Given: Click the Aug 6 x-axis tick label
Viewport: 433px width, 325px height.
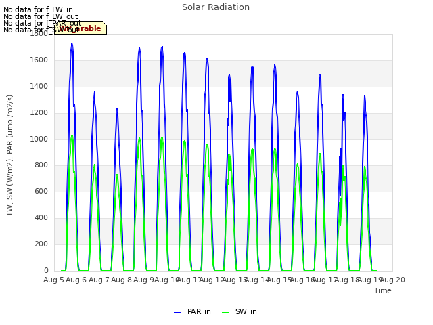Looking at the screenshot, I should [x=76, y=280].
